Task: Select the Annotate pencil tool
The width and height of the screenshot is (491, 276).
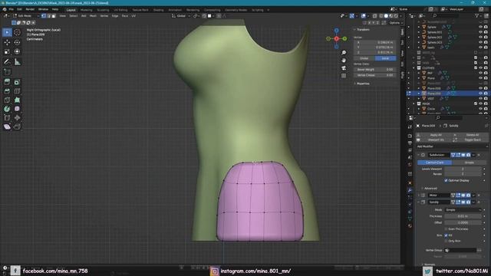Action: (x=7, y=62)
